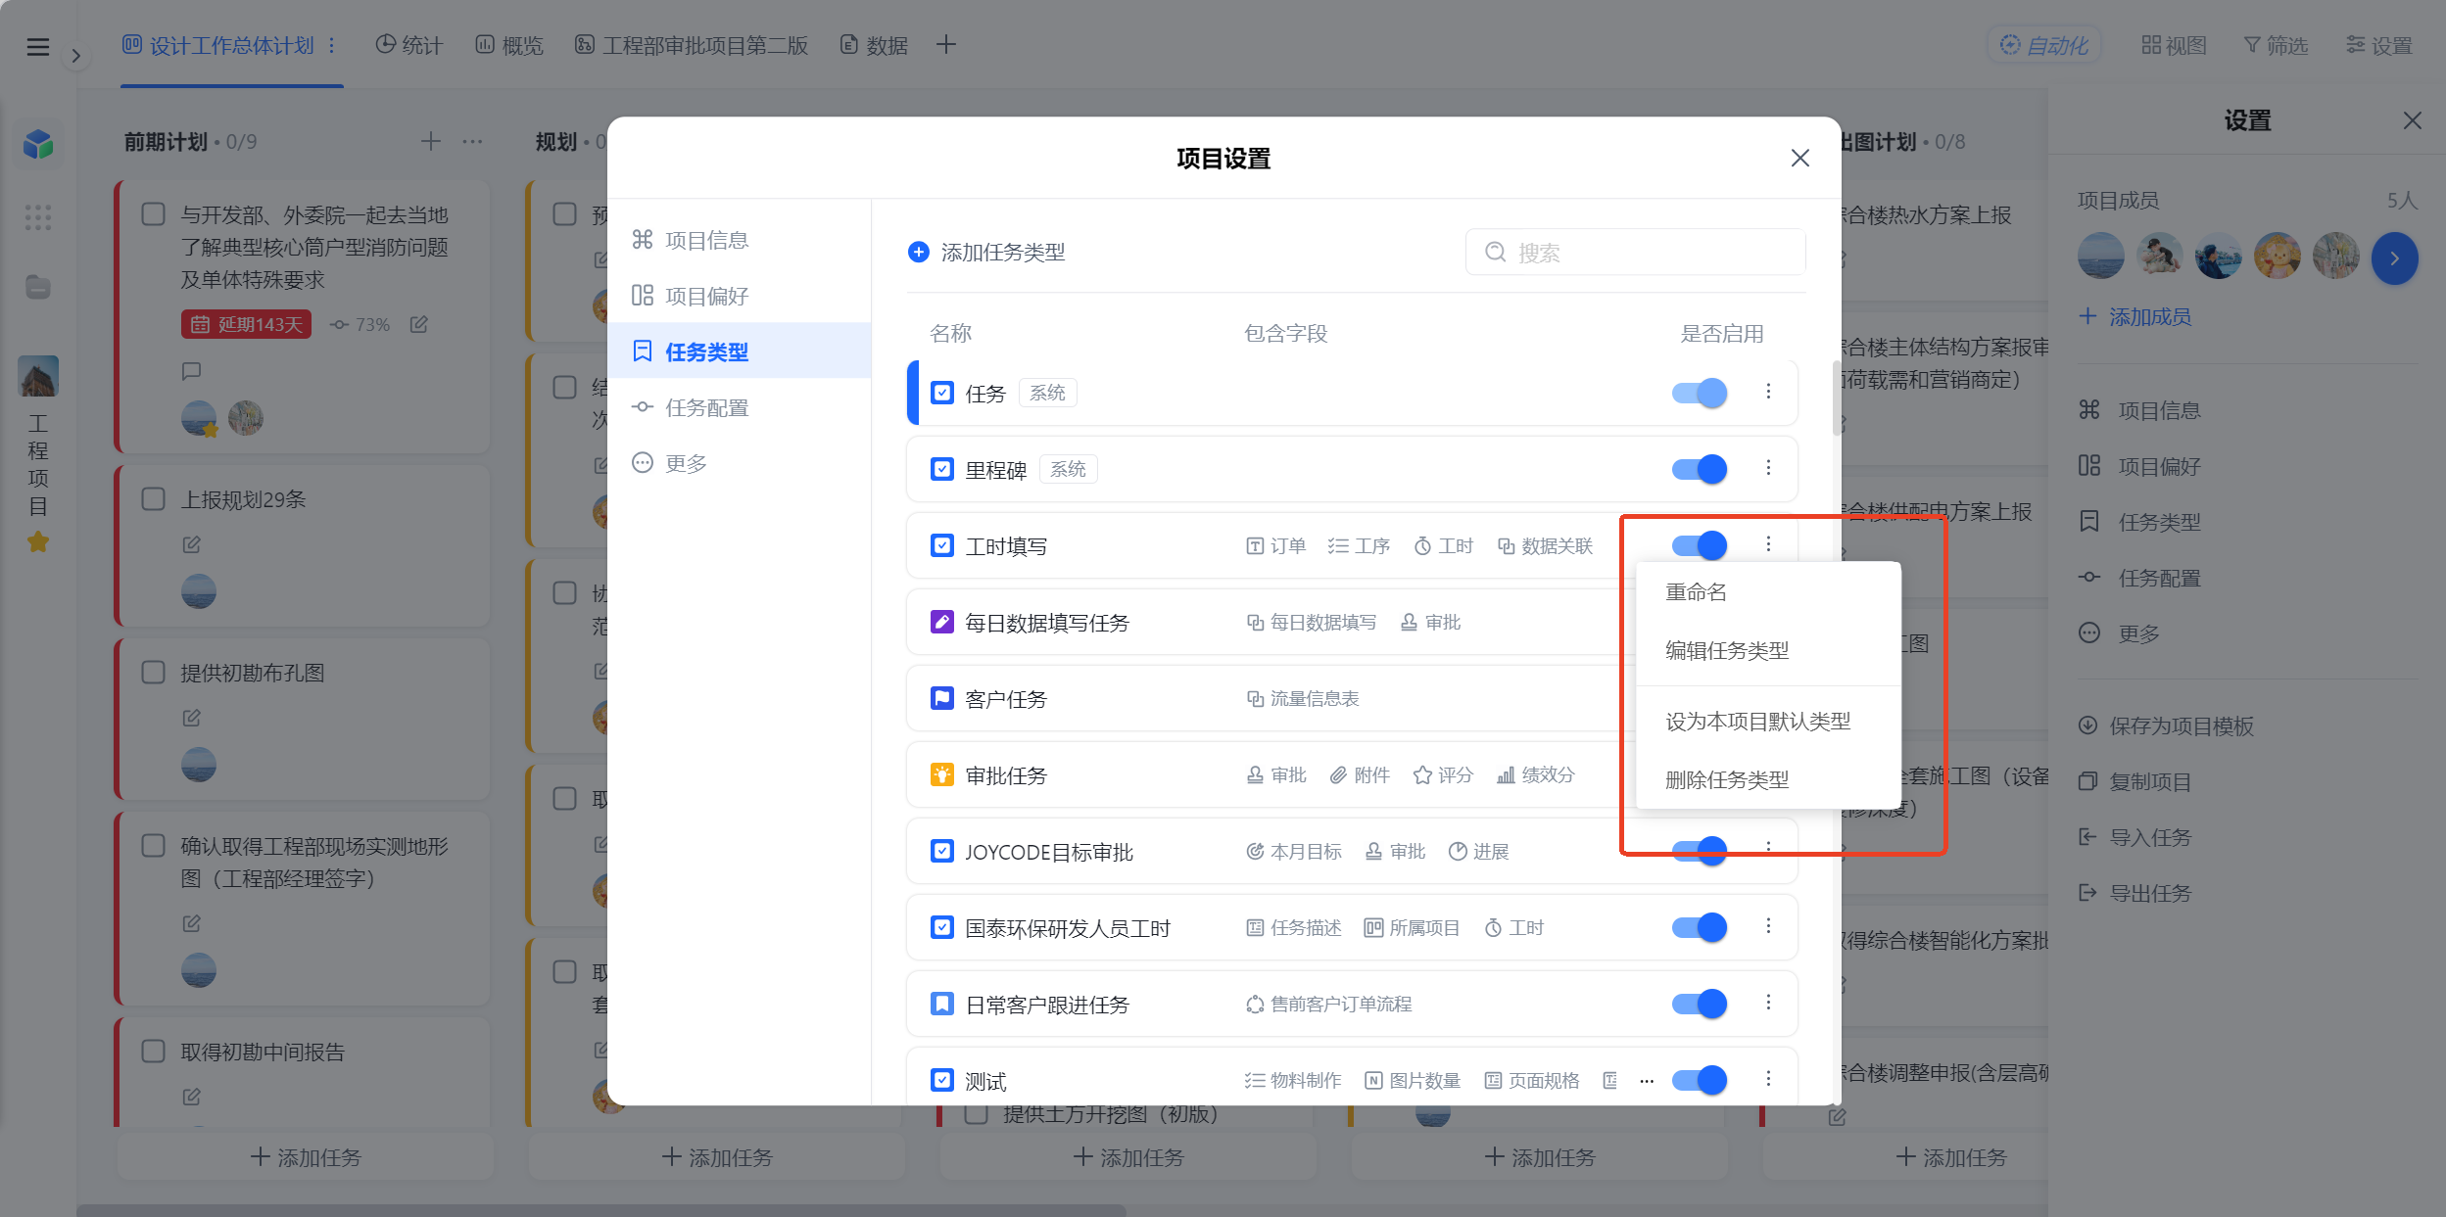Click the checkbox icon of JOYCODE目标审批

[x=941, y=851]
